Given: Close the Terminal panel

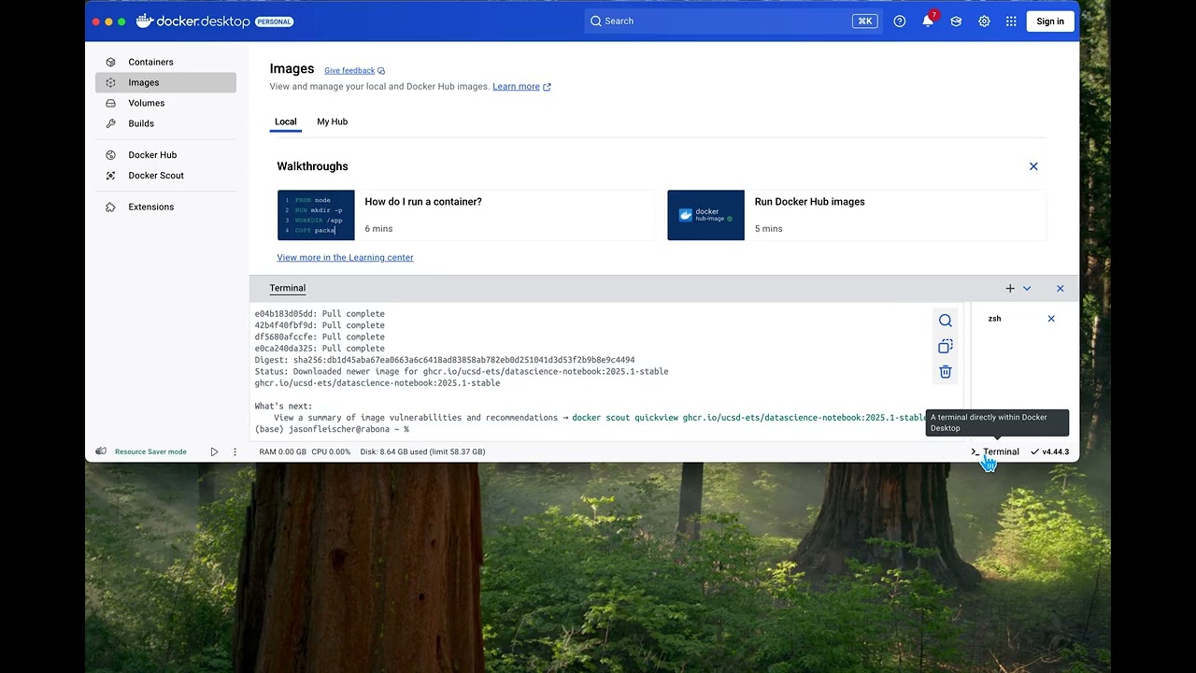Looking at the screenshot, I should click(1060, 289).
